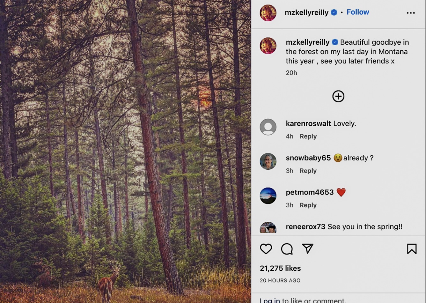426x303 pixels.
Task: Click petmom4653's profile picture
Action: pos(268,196)
